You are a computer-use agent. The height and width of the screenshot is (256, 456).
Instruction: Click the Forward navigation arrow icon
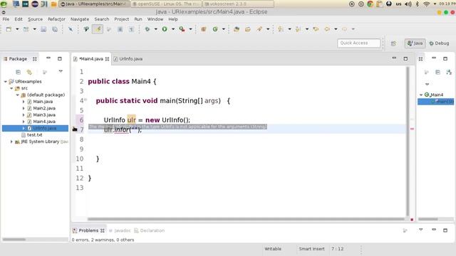coord(345,29)
